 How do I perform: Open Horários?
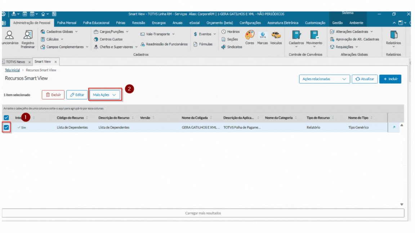coord(231,31)
